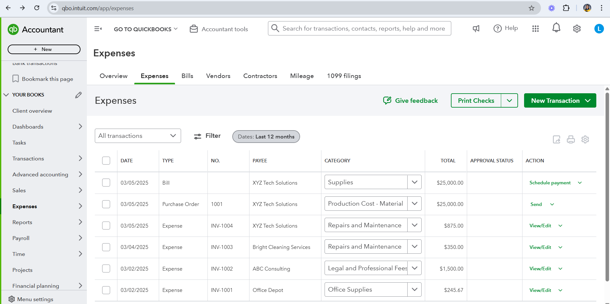Click the search transactions input field
610x304 pixels.
tap(363, 29)
